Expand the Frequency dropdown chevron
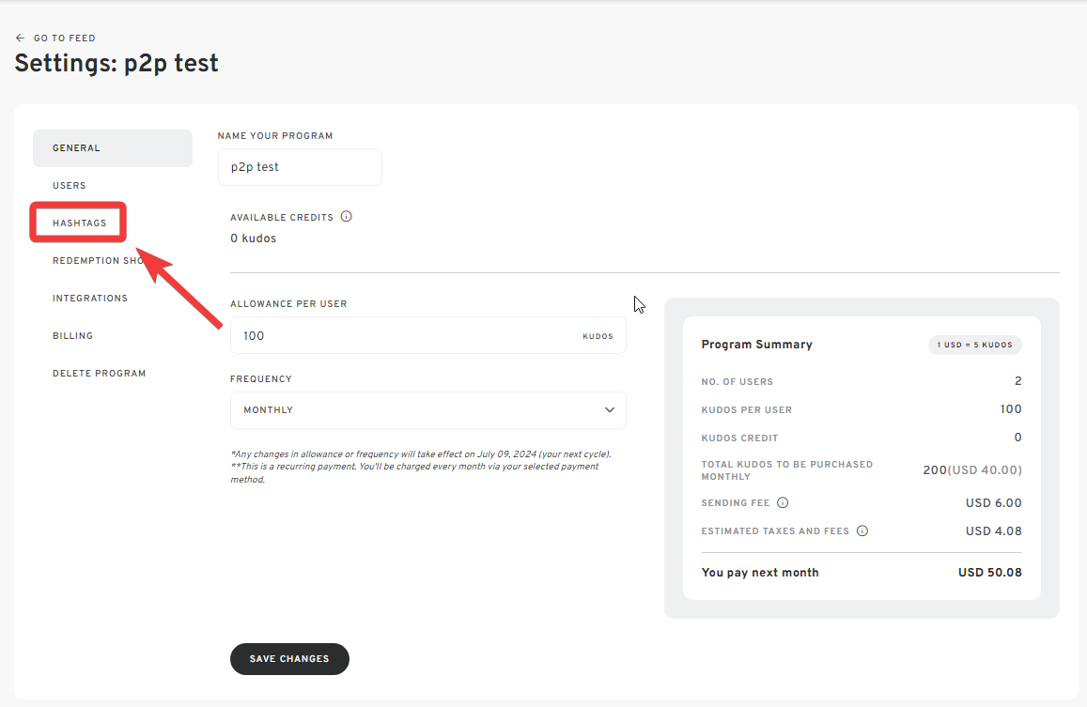Image resolution: width=1087 pixels, height=707 pixels. pos(610,409)
